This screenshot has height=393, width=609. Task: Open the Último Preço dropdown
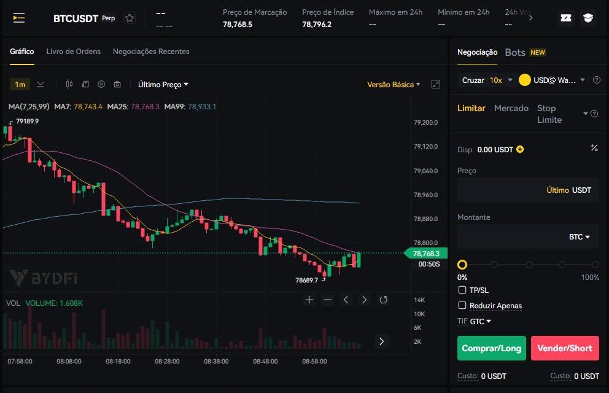[x=163, y=84]
